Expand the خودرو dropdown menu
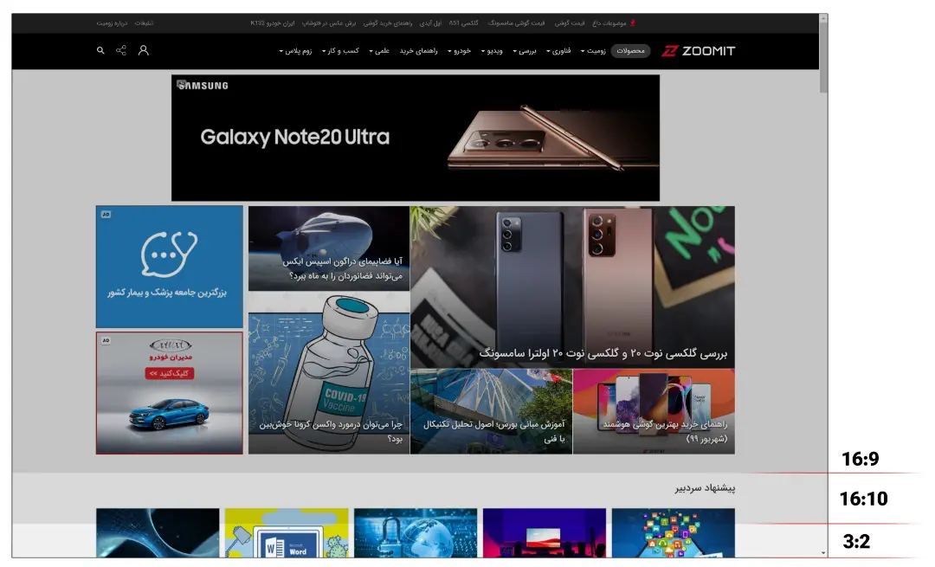 point(459,51)
